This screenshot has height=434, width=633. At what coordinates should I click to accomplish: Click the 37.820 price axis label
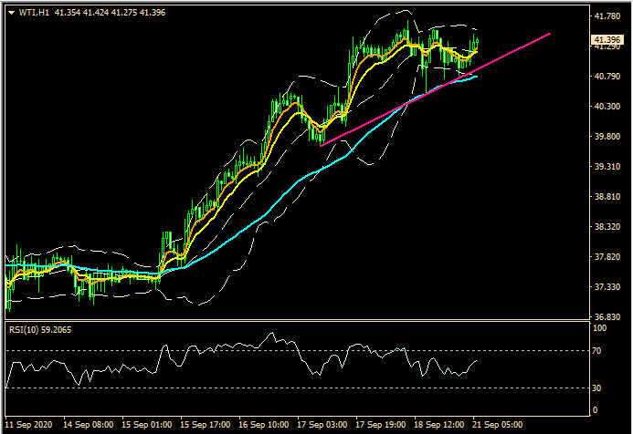click(x=606, y=257)
